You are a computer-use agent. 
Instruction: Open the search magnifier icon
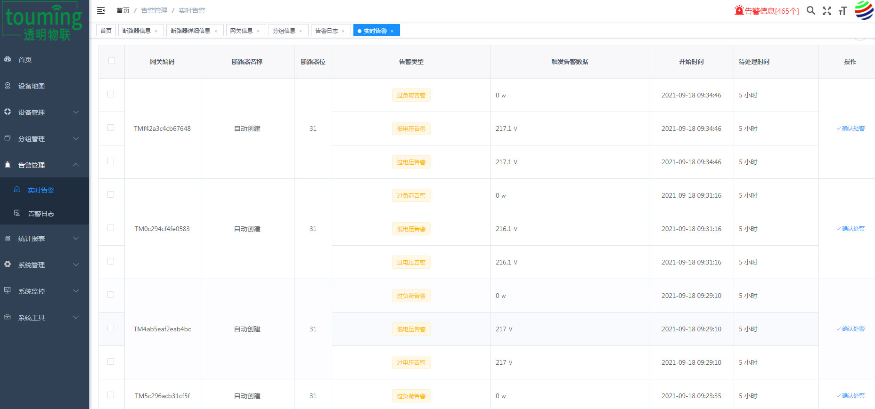[x=810, y=10]
